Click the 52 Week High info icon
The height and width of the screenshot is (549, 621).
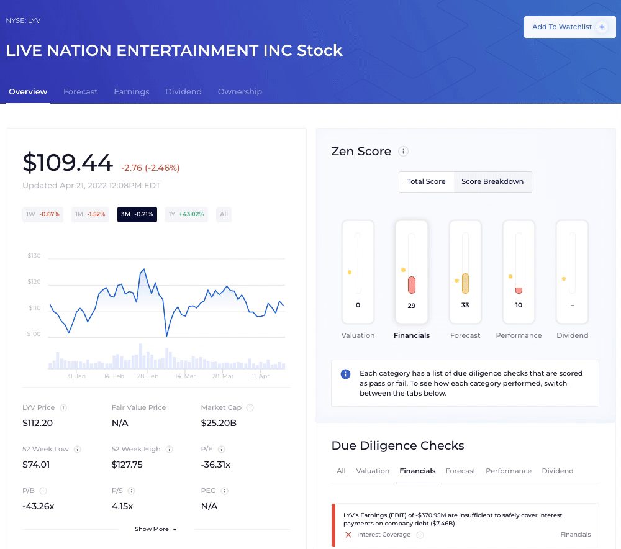pyautogui.click(x=169, y=449)
